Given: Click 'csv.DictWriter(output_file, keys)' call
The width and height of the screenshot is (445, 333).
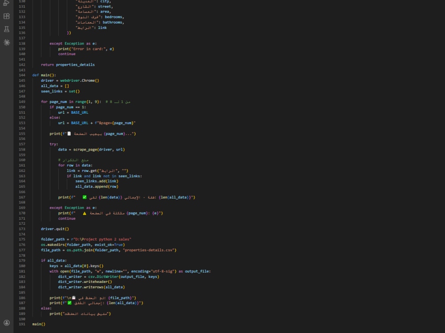Looking at the screenshot, I should coord(123,277).
